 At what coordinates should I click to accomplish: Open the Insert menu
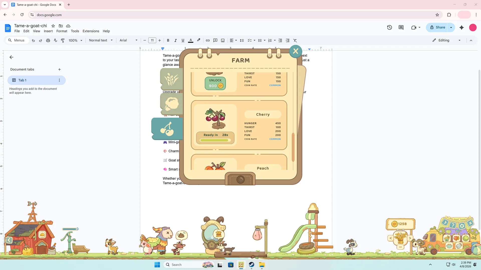point(48,31)
